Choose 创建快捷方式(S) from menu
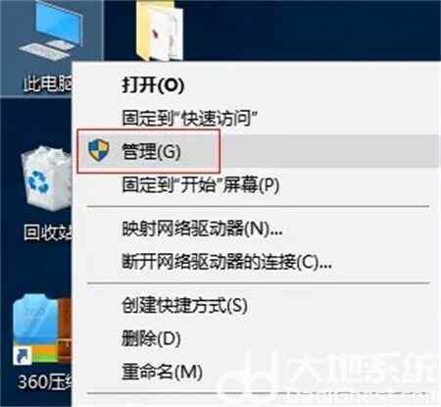Screen dimensions: 441x407 click(184, 305)
